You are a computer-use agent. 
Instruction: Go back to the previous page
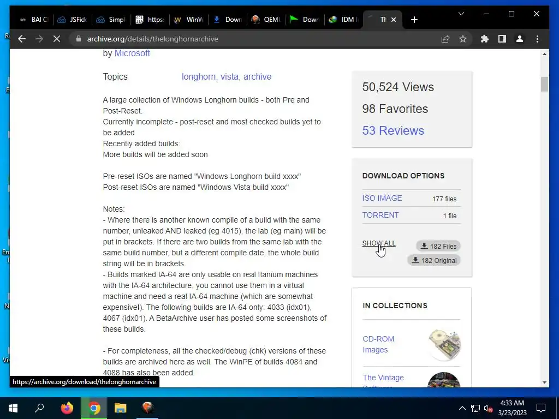(x=22, y=39)
